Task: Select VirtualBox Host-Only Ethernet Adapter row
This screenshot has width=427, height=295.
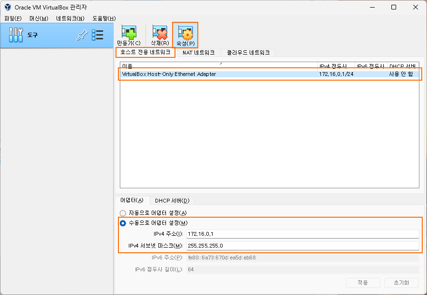Action: tap(269, 74)
